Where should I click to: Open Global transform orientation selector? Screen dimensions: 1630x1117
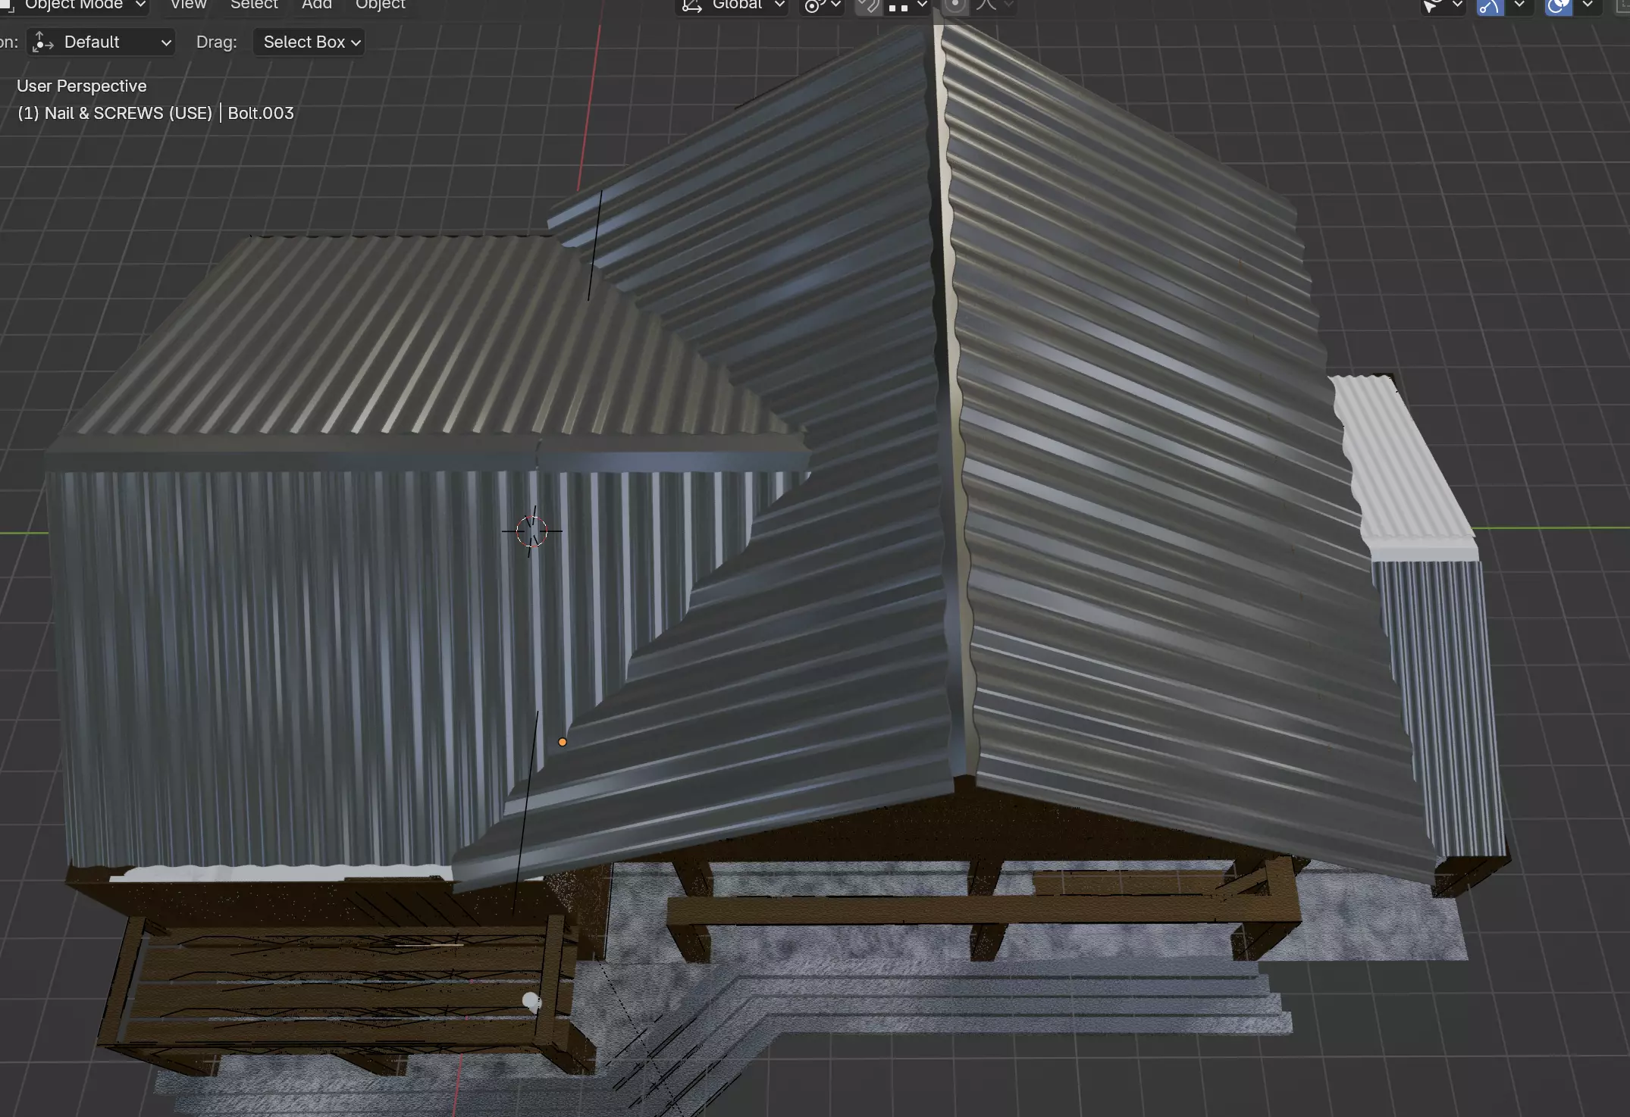(732, 5)
